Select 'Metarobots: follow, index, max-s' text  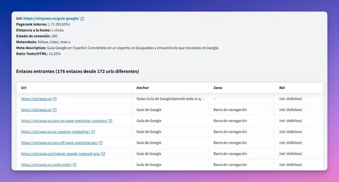(43, 42)
